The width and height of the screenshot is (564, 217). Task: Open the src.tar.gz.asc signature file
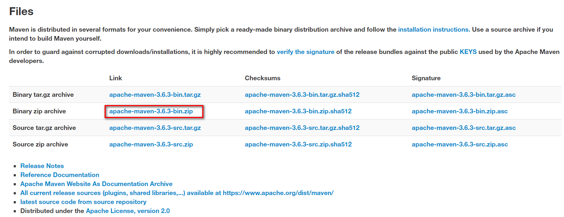[464, 128]
